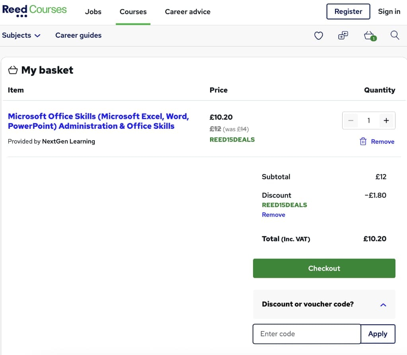Click the £10.20 item price
The height and width of the screenshot is (355, 407).
tap(221, 117)
